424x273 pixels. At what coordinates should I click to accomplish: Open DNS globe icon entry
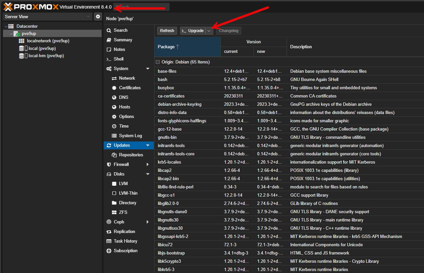(114, 97)
